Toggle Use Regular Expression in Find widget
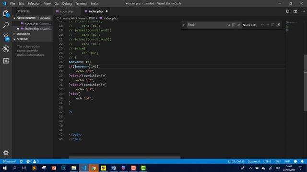 pos(239,25)
